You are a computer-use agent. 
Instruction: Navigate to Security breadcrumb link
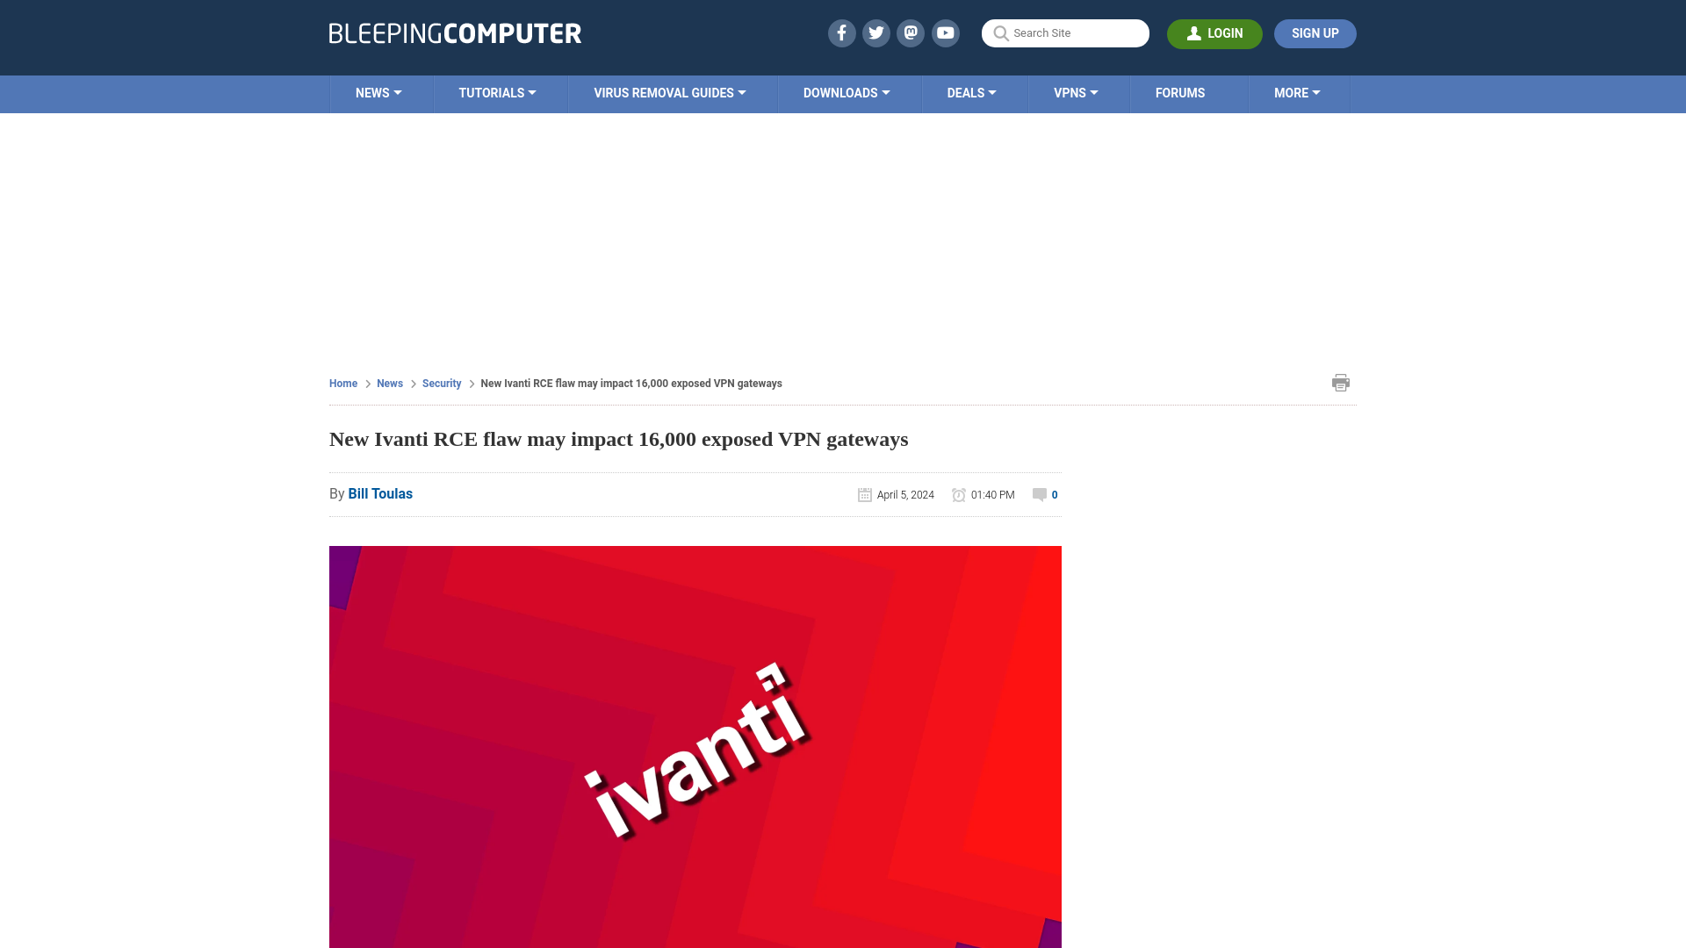point(441,383)
